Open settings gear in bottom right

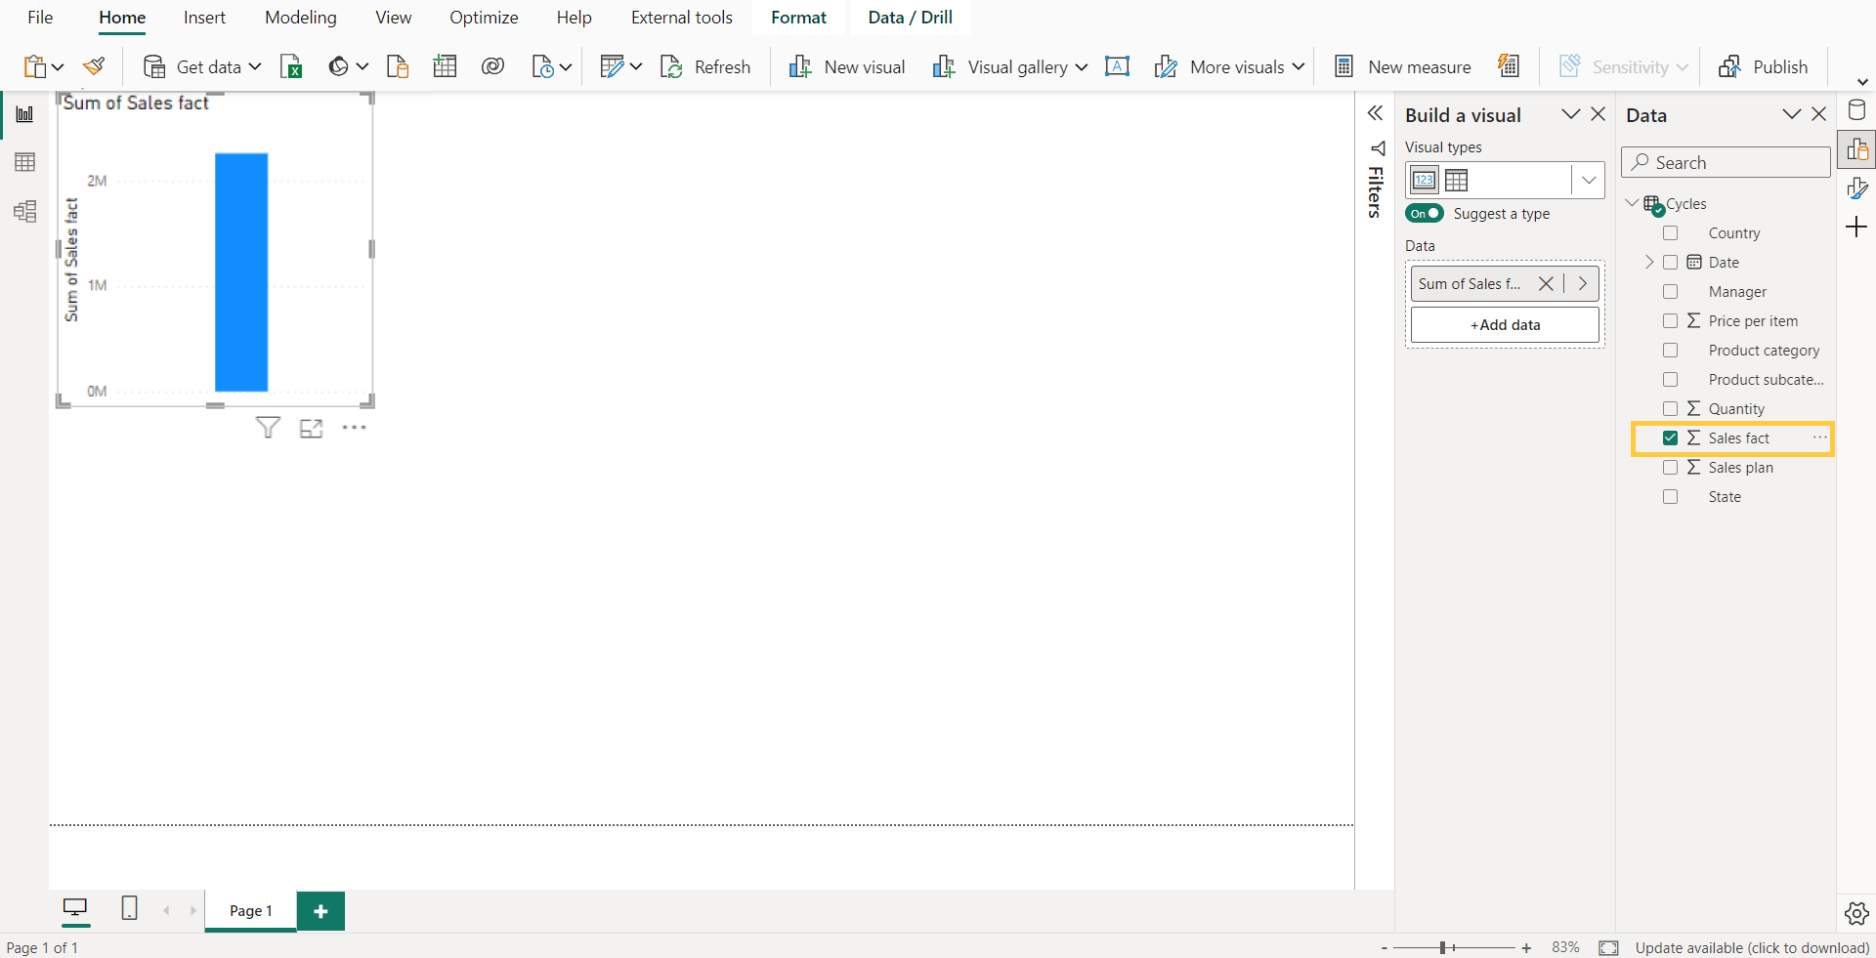[x=1856, y=913]
